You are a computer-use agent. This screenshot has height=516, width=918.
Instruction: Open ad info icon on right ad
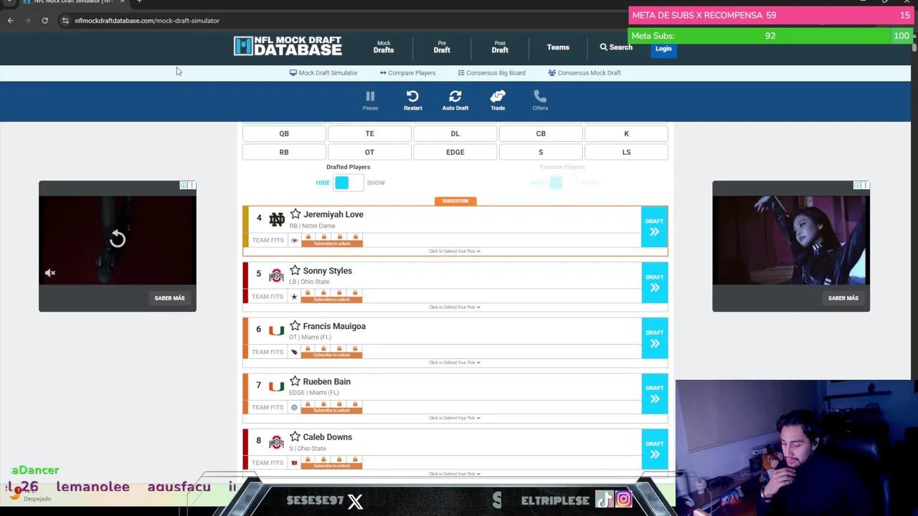pos(857,186)
